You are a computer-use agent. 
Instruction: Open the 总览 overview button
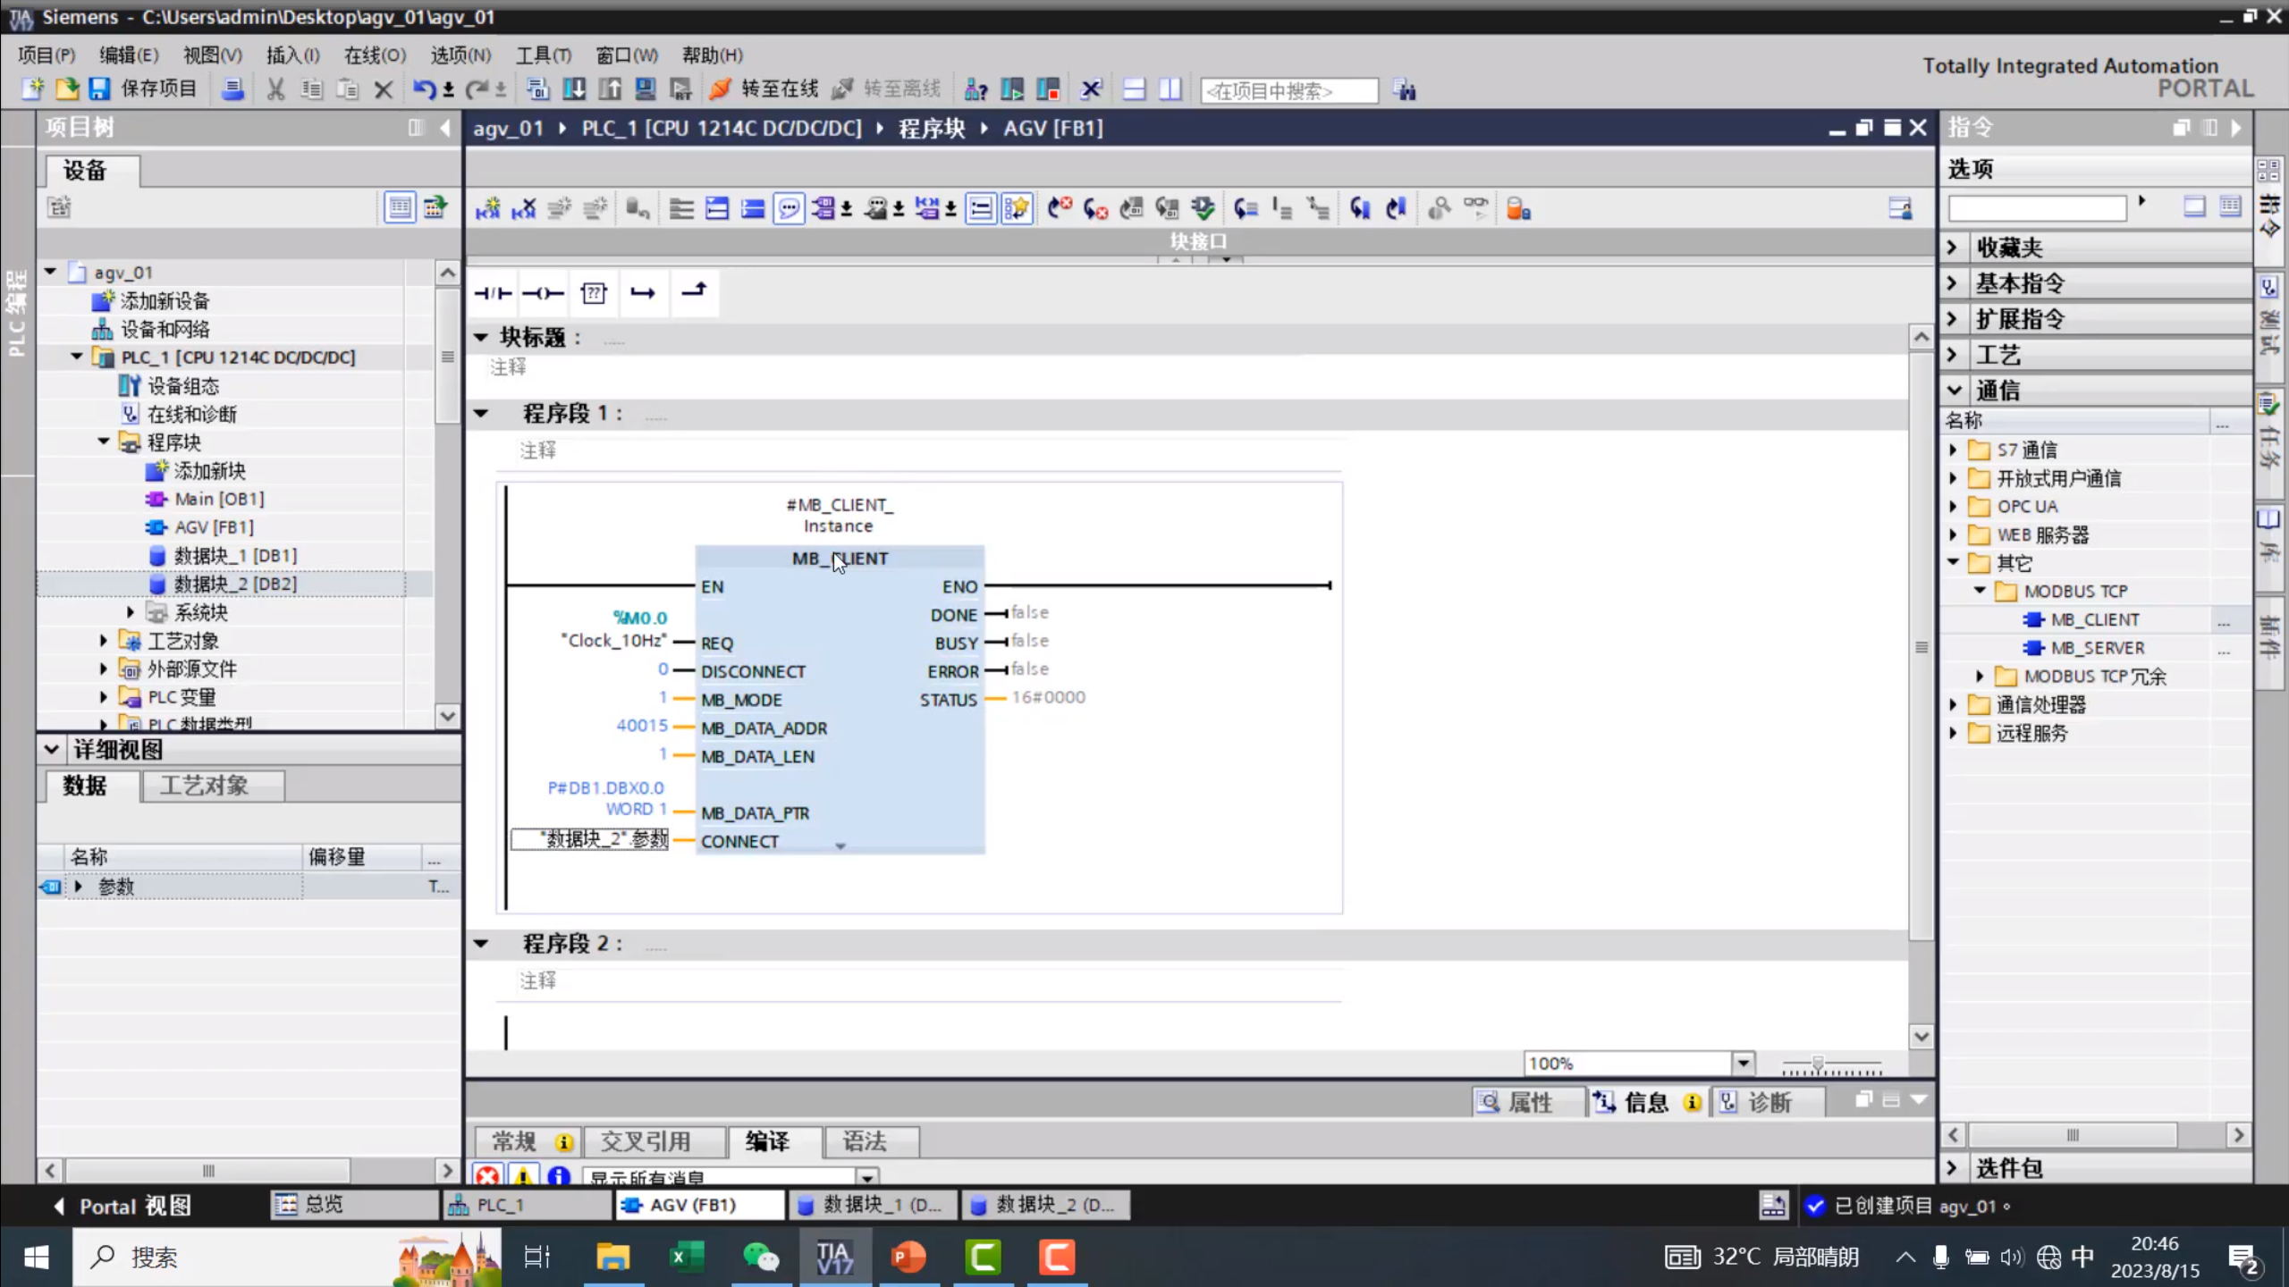tap(354, 1205)
